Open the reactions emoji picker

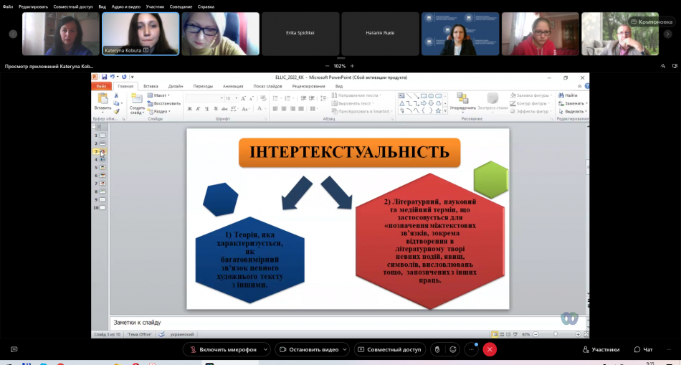click(452, 349)
